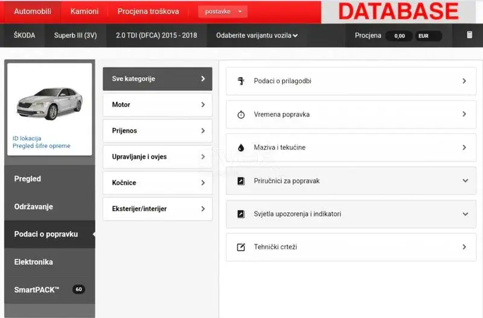Click chevron on Upravljanje i ovjes row
The image size is (483, 318).
click(x=203, y=157)
